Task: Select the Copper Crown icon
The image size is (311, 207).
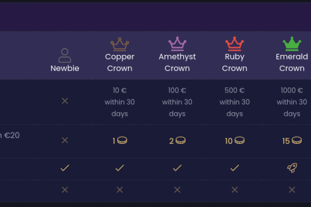Action: tap(120, 44)
